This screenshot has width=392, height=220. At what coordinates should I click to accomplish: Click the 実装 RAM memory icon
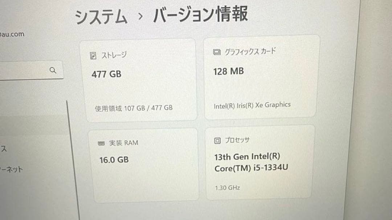pos(101,143)
